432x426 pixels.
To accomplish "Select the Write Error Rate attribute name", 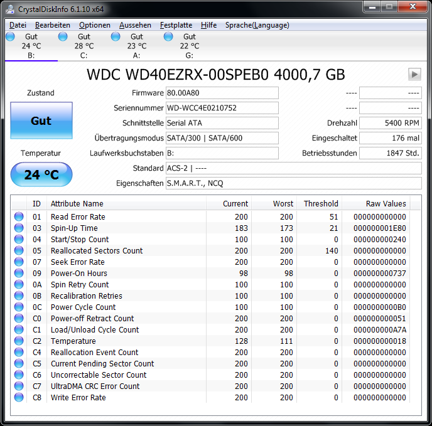I will click(78, 397).
